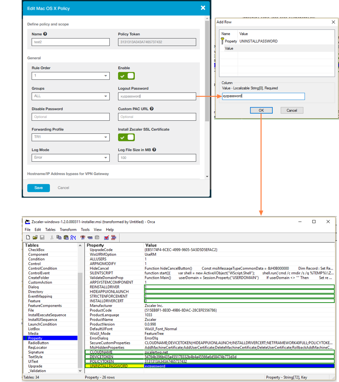The width and height of the screenshot is (339, 382).
Task: Click the help icon next to Name label
Action: coord(45,34)
